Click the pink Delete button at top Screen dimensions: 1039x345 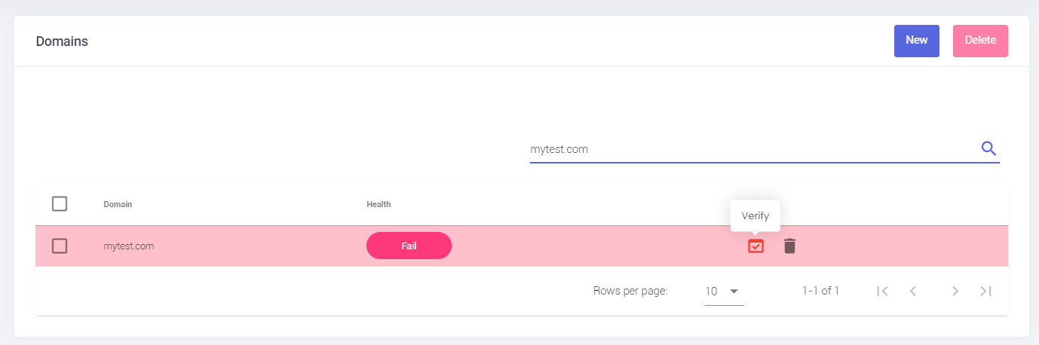(x=980, y=41)
